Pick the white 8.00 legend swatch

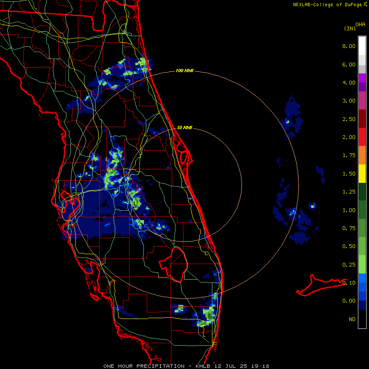[x=362, y=46]
